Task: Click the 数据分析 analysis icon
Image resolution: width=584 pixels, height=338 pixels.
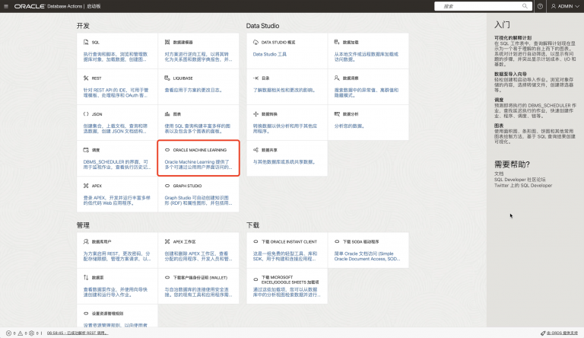Action: coord(337,113)
